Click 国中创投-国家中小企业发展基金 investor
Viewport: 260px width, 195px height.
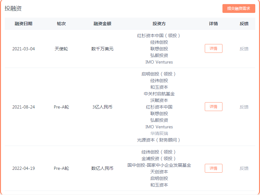coord(159,165)
